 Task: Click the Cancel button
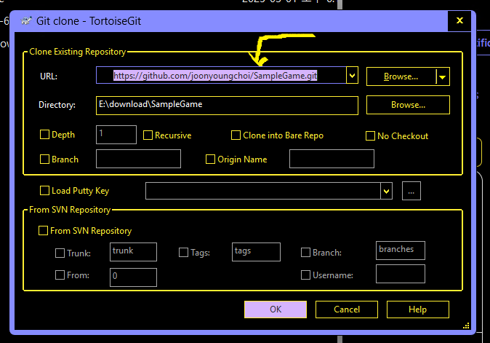(x=347, y=310)
